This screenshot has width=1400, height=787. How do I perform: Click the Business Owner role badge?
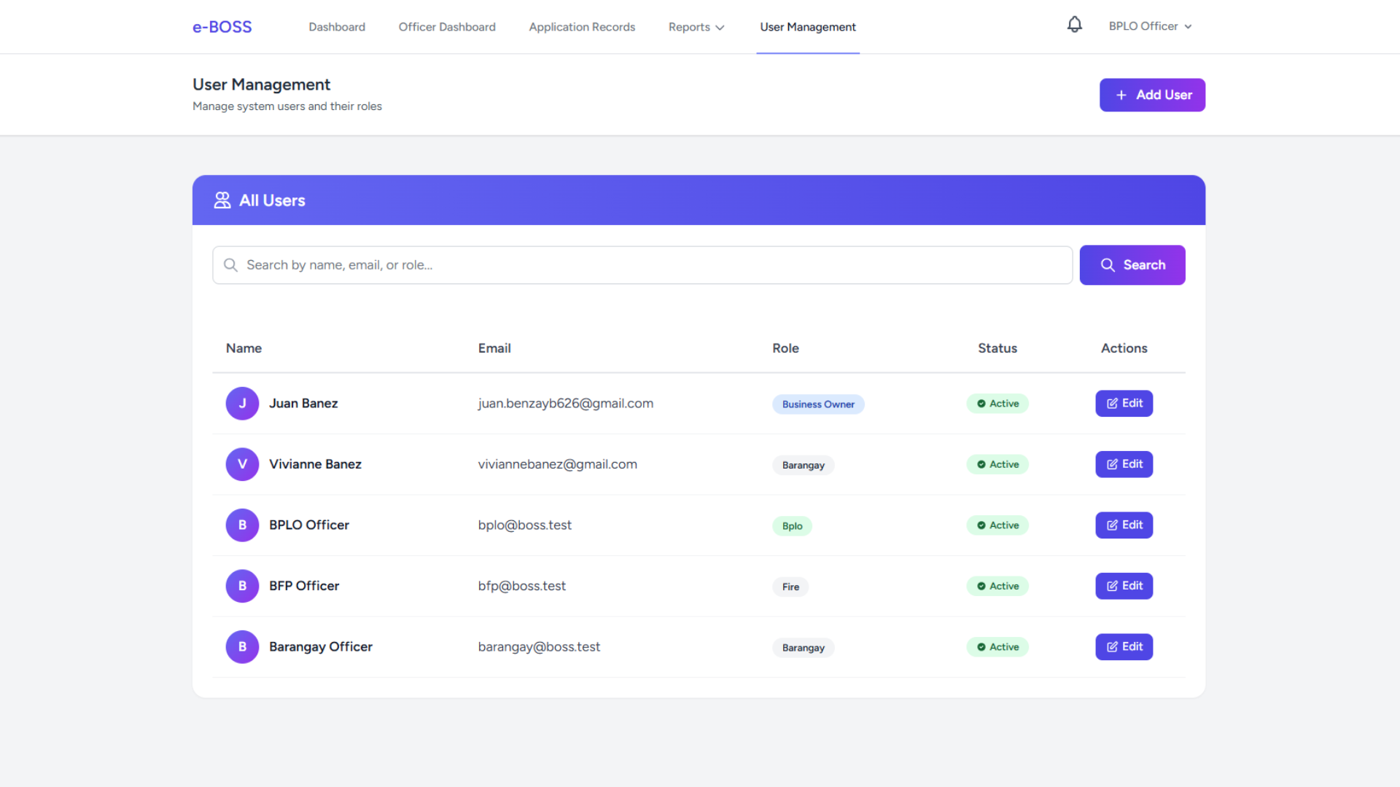(x=817, y=404)
